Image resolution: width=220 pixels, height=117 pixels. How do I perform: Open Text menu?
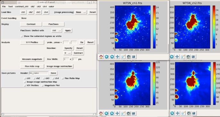click(x=10, y=7)
